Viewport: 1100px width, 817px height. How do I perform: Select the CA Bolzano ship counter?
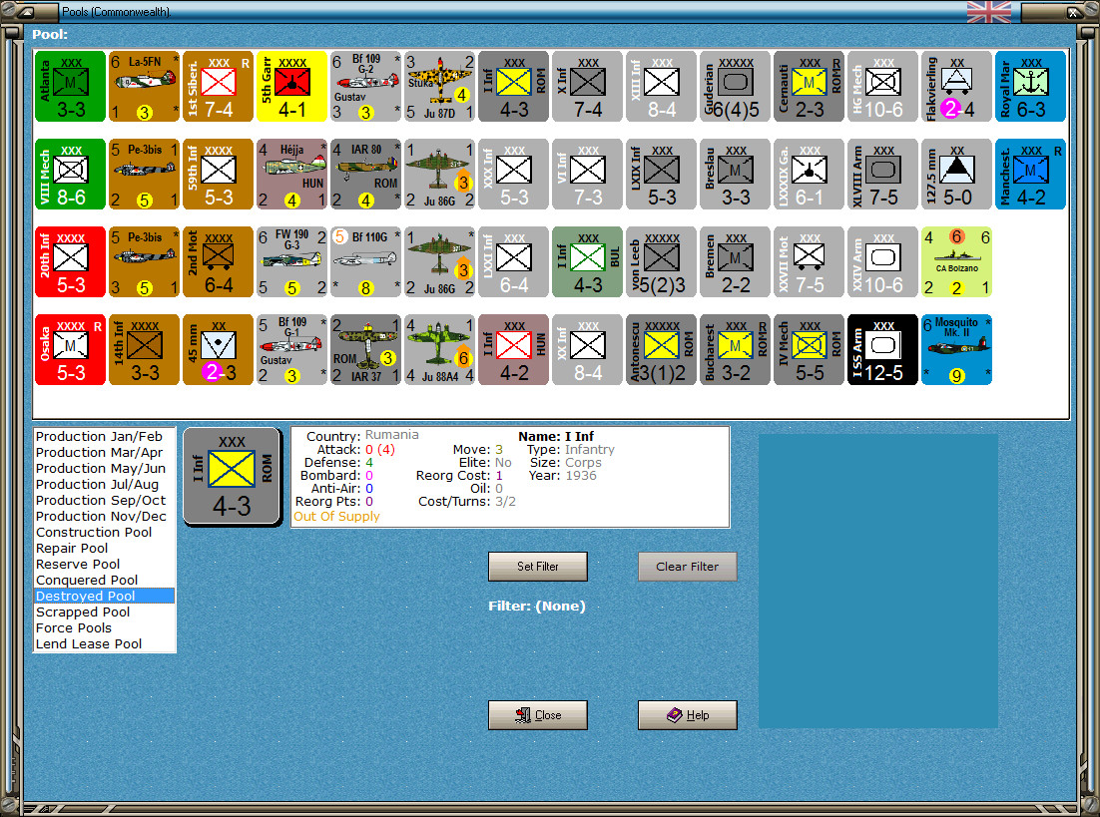956,261
